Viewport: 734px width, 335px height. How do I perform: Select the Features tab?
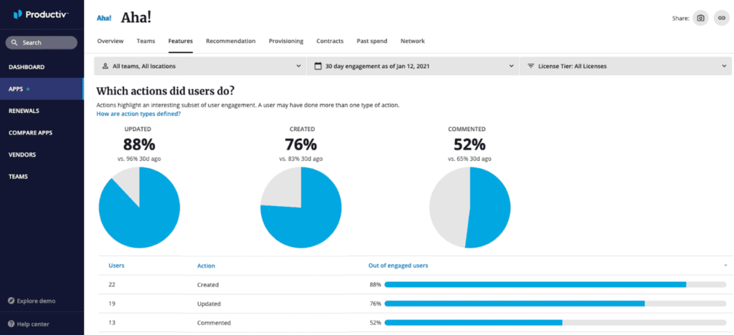click(180, 41)
